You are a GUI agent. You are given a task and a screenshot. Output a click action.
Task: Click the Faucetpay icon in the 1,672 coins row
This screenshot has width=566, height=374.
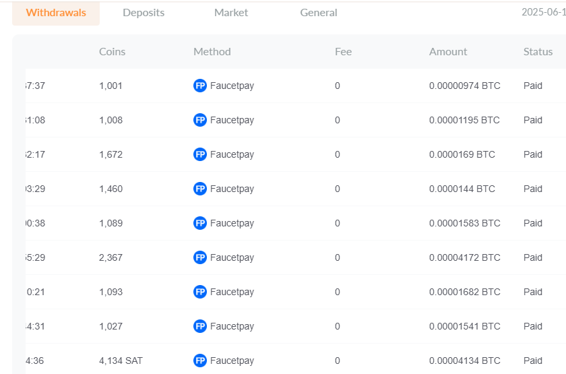pos(200,154)
